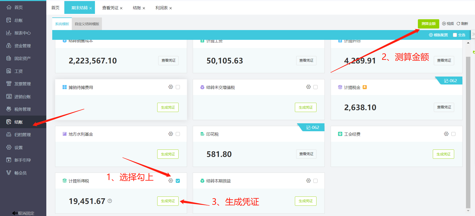Click the green 测算金额 button

coord(428,24)
